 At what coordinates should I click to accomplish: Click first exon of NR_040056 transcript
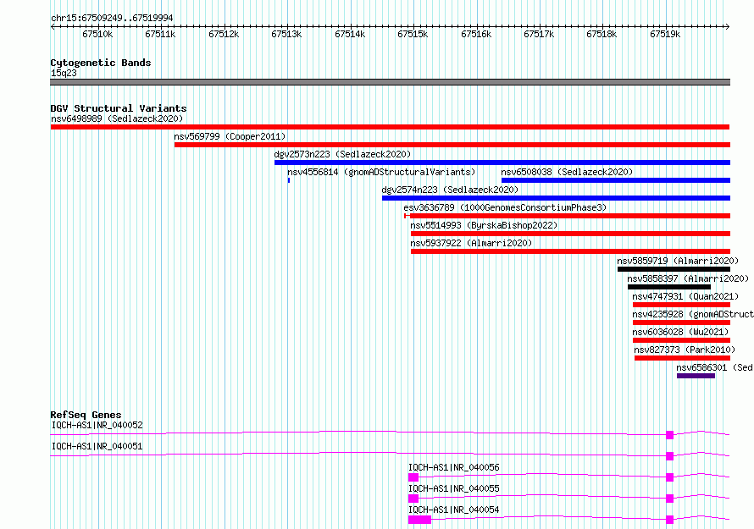click(413, 477)
